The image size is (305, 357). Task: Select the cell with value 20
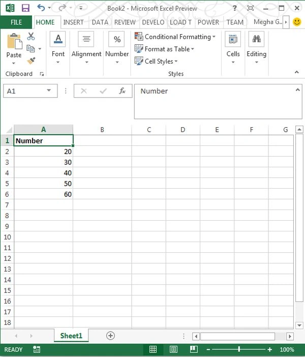click(44, 152)
